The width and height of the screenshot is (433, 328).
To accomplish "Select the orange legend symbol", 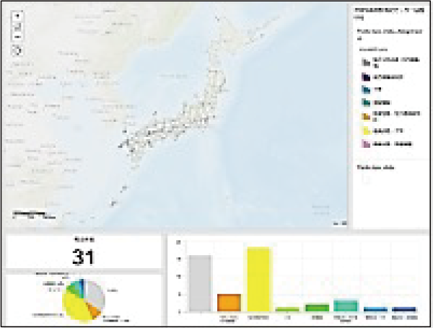I will pos(367,117).
